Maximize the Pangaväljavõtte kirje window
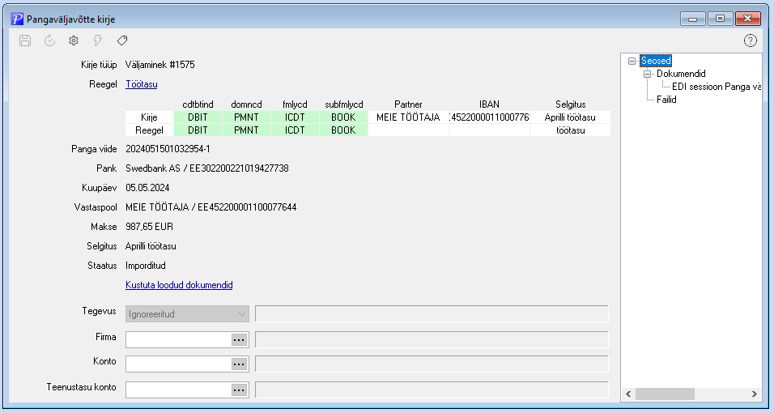Image resolution: width=774 pixels, height=413 pixels. (721, 19)
